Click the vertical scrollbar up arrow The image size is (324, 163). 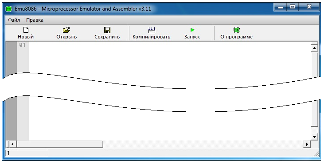[314, 48]
